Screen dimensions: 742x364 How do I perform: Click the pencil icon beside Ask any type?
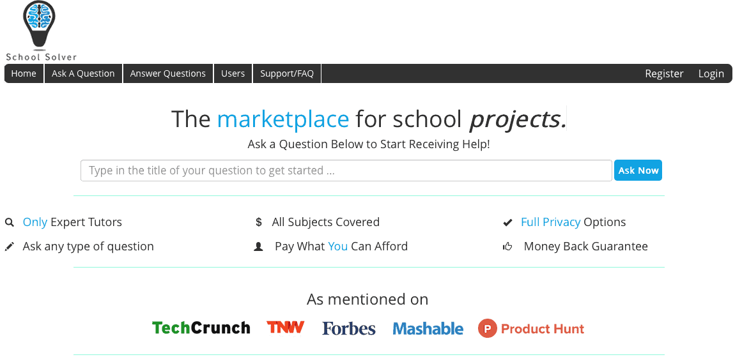click(x=10, y=246)
